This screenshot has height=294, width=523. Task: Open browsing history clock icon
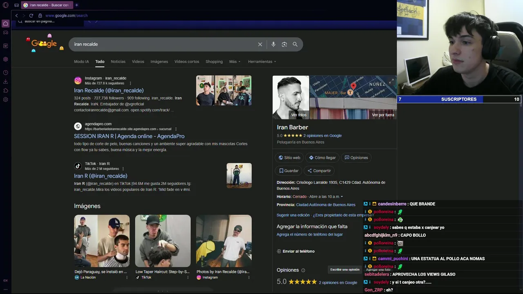(x=6, y=73)
